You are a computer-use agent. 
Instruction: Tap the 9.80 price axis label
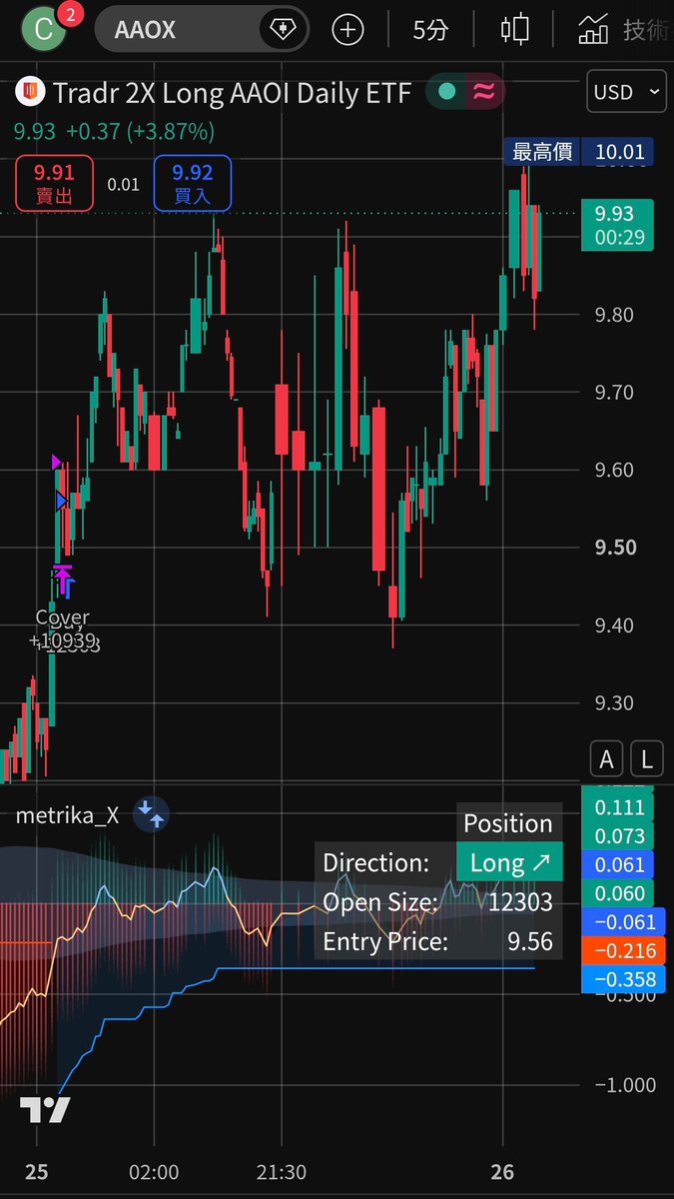(615, 315)
